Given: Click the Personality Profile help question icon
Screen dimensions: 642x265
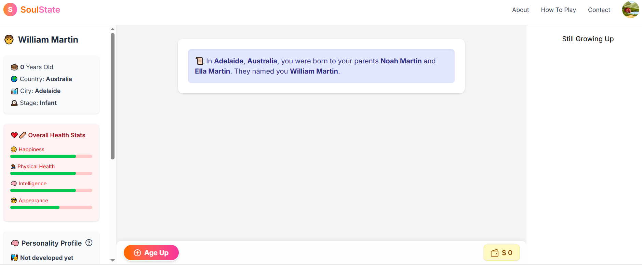Looking at the screenshot, I should pos(89,243).
